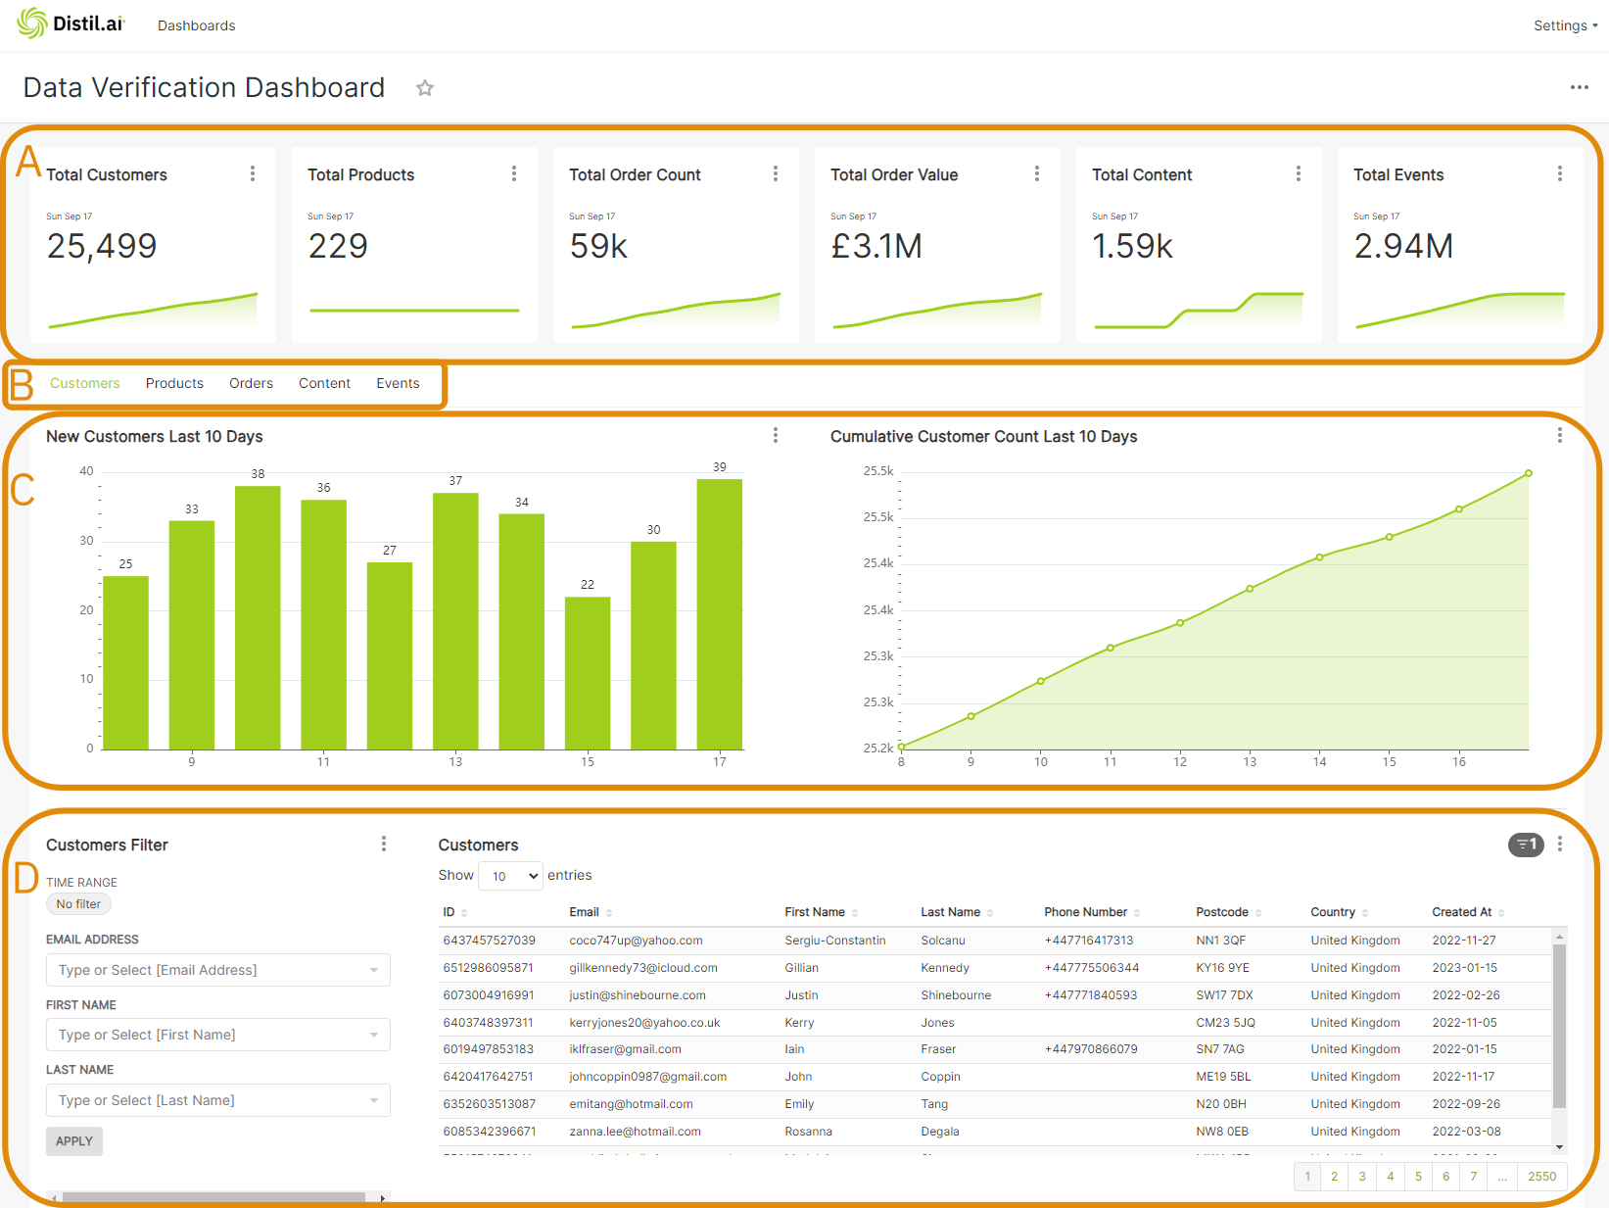Go to table page 2

point(1334,1177)
